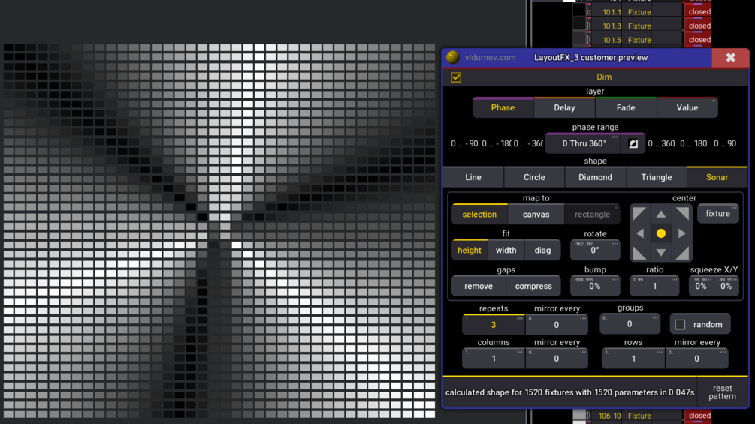Apply the 0 .. 180 phase preset

[x=693, y=143]
